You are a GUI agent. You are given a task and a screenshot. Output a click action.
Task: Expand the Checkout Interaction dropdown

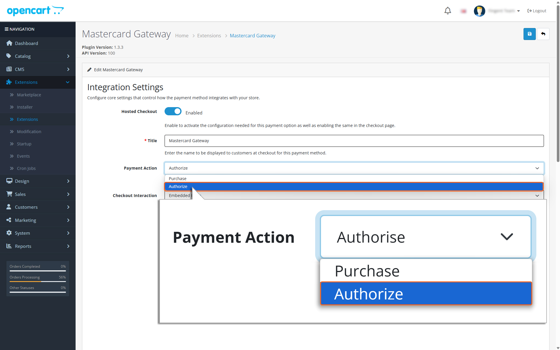tap(354, 196)
